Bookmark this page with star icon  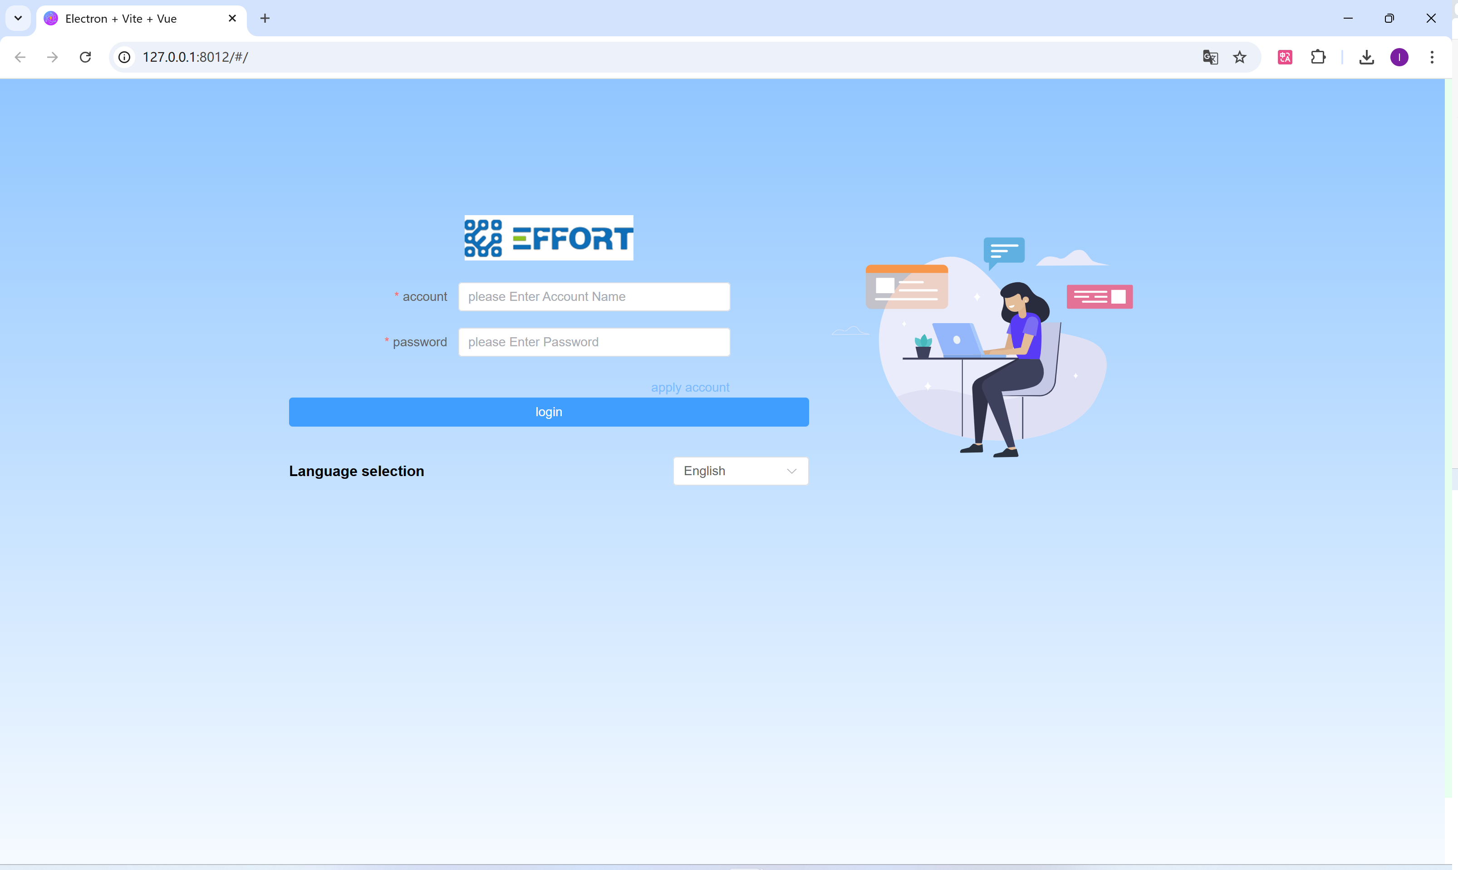[x=1239, y=57]
